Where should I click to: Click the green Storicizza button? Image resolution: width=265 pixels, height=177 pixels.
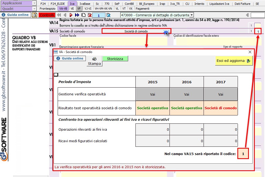(115, 59)
